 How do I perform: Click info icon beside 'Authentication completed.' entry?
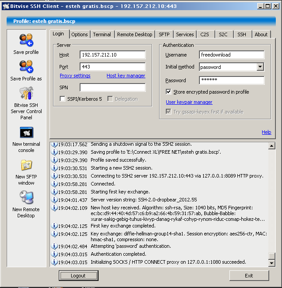54,254
